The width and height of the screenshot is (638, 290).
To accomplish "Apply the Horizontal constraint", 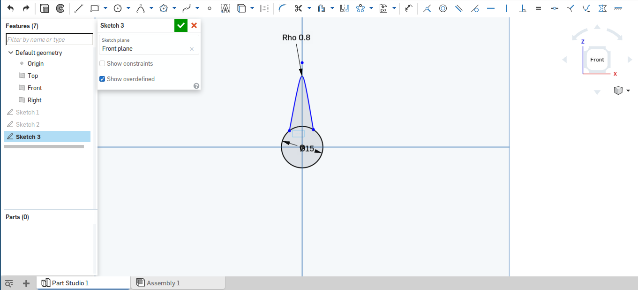I will point(491,8).
